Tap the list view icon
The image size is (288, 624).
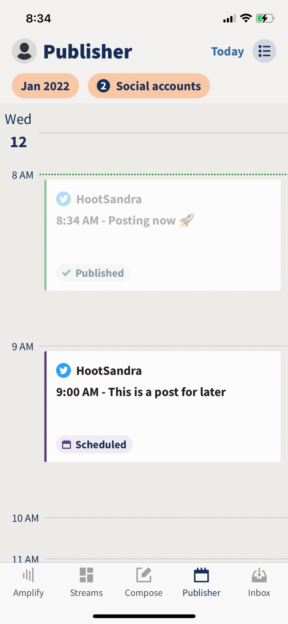tap(264, 51)
